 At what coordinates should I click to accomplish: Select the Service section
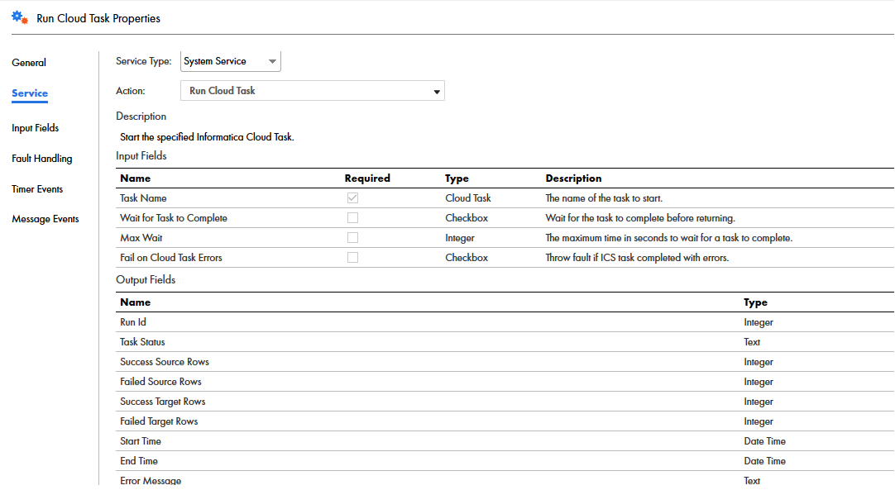[30, 93]
